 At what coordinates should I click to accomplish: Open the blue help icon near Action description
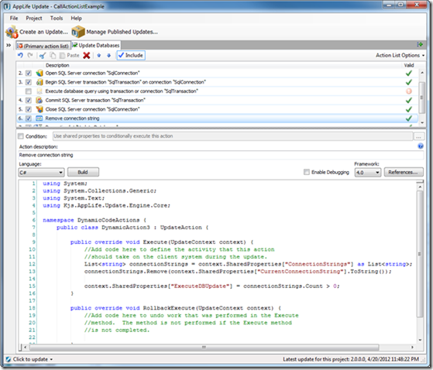click(x=421, y=146)
